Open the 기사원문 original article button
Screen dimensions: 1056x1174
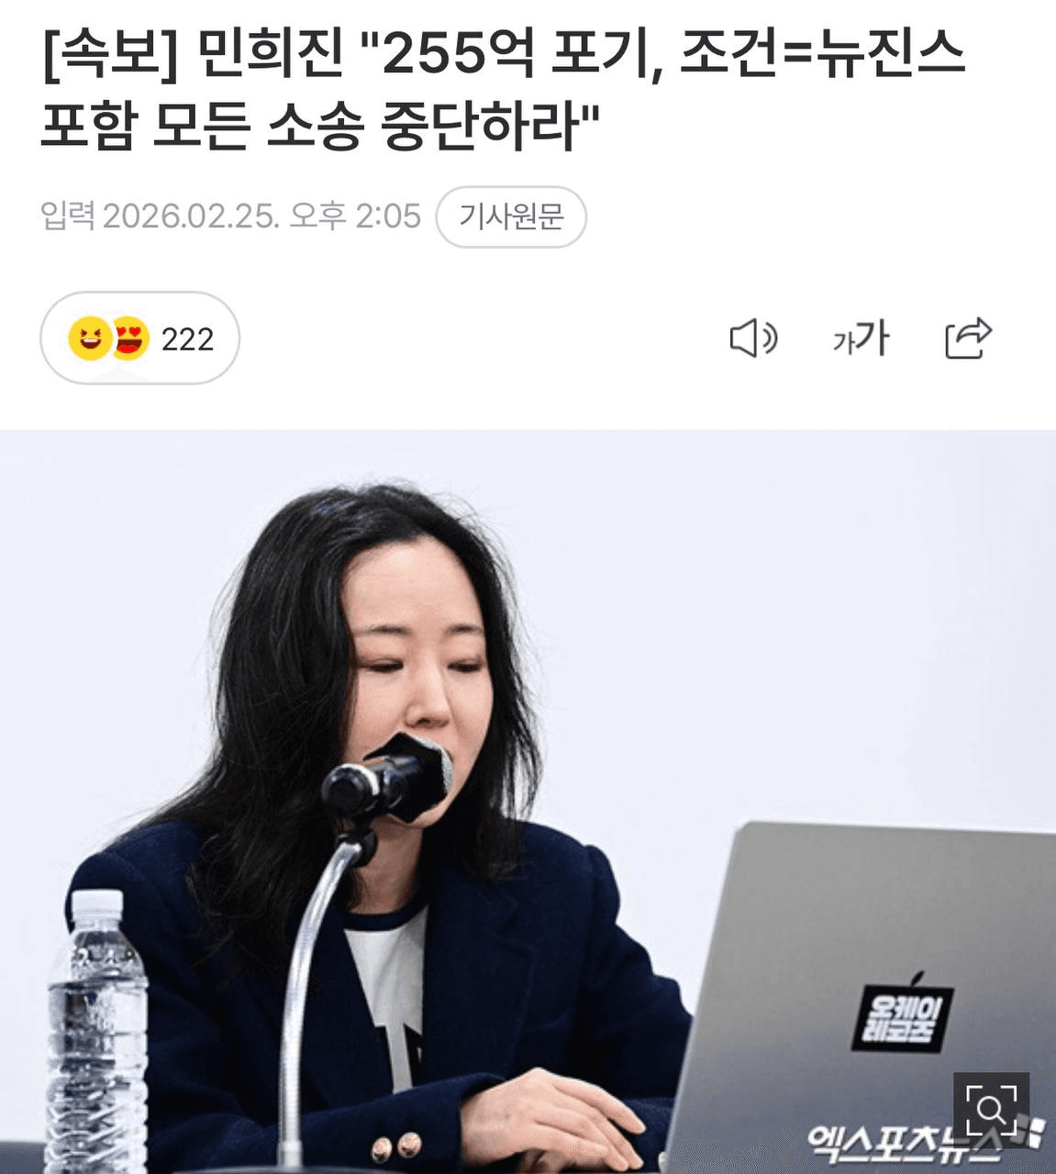511,216
